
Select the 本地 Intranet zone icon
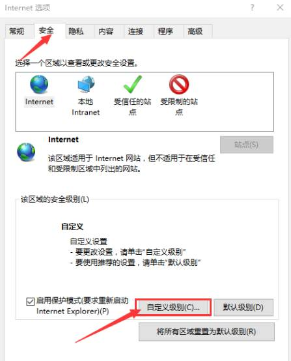(x=86, y=85)
